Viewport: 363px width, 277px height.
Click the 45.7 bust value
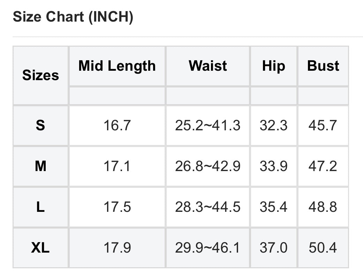click(323, 125)
